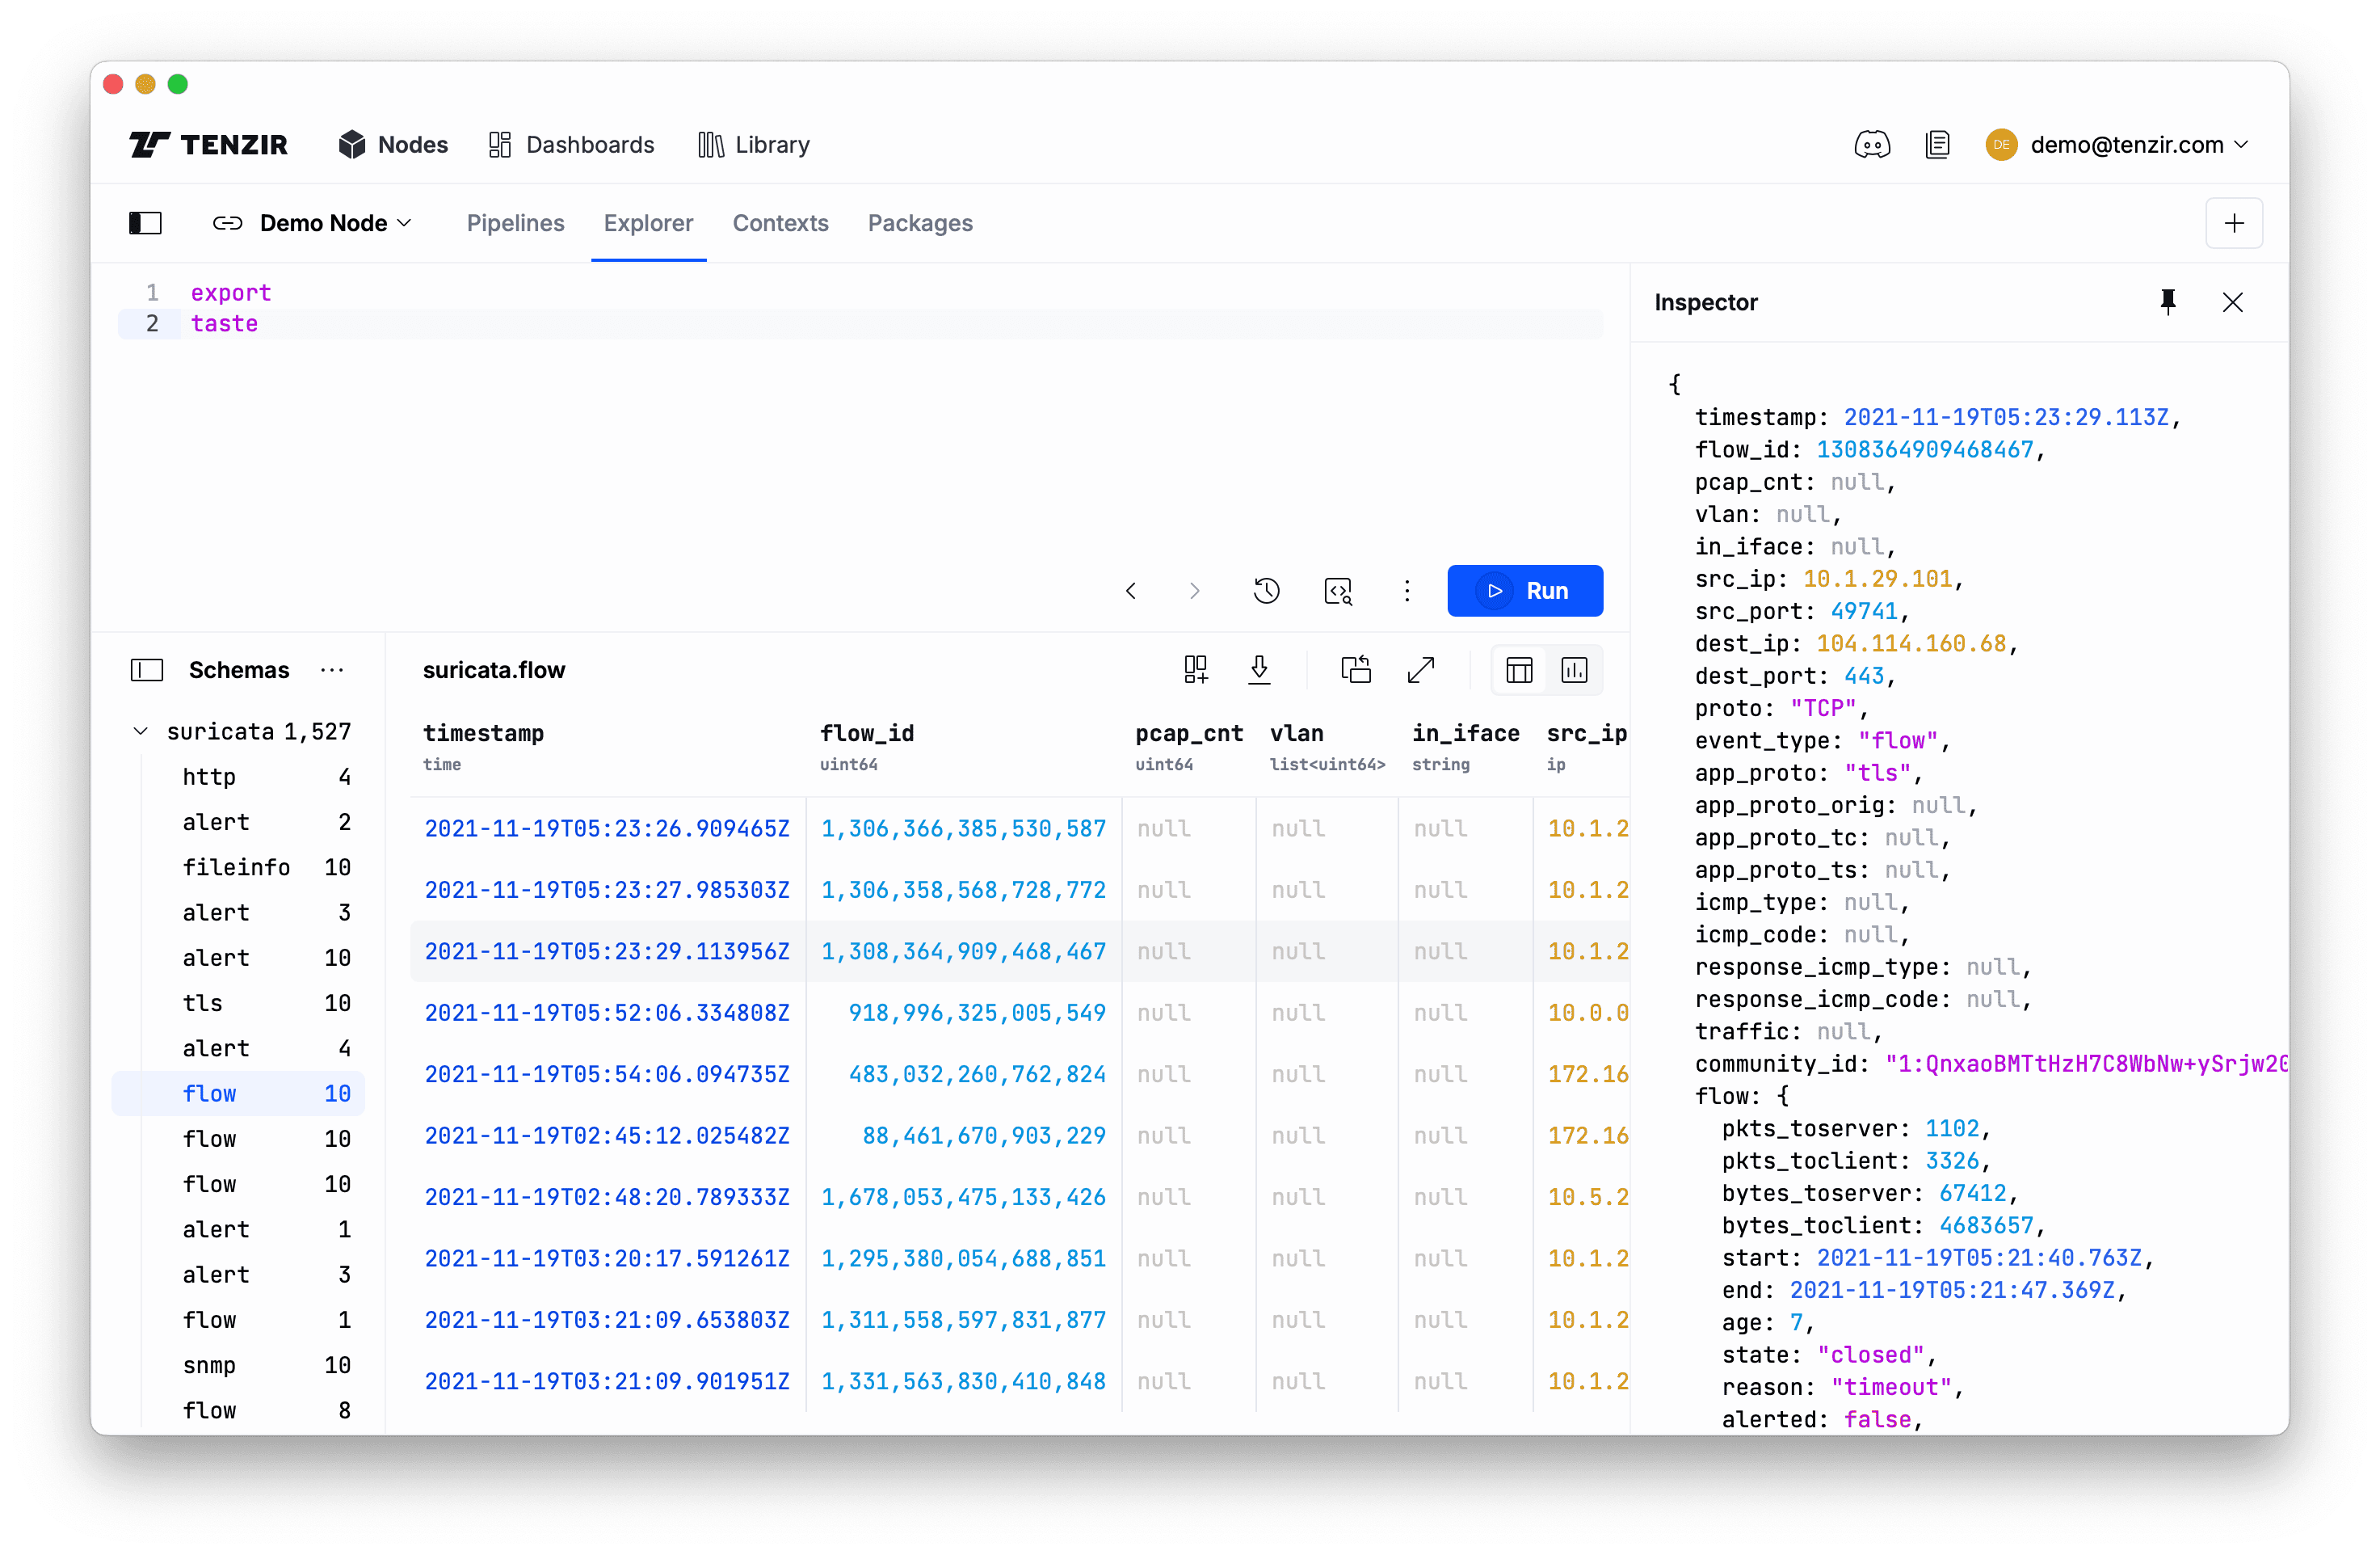Switch to table view toggle
The height and width of the screenshot is (1555, 2380).
(x=1519, y=669)
